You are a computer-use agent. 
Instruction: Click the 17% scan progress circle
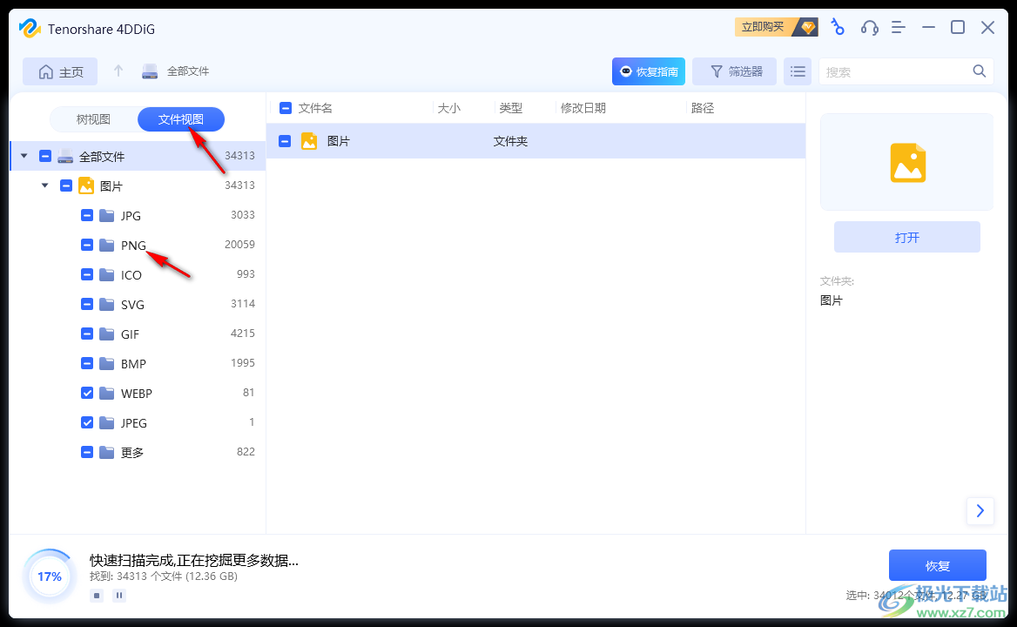pos(50,576)
